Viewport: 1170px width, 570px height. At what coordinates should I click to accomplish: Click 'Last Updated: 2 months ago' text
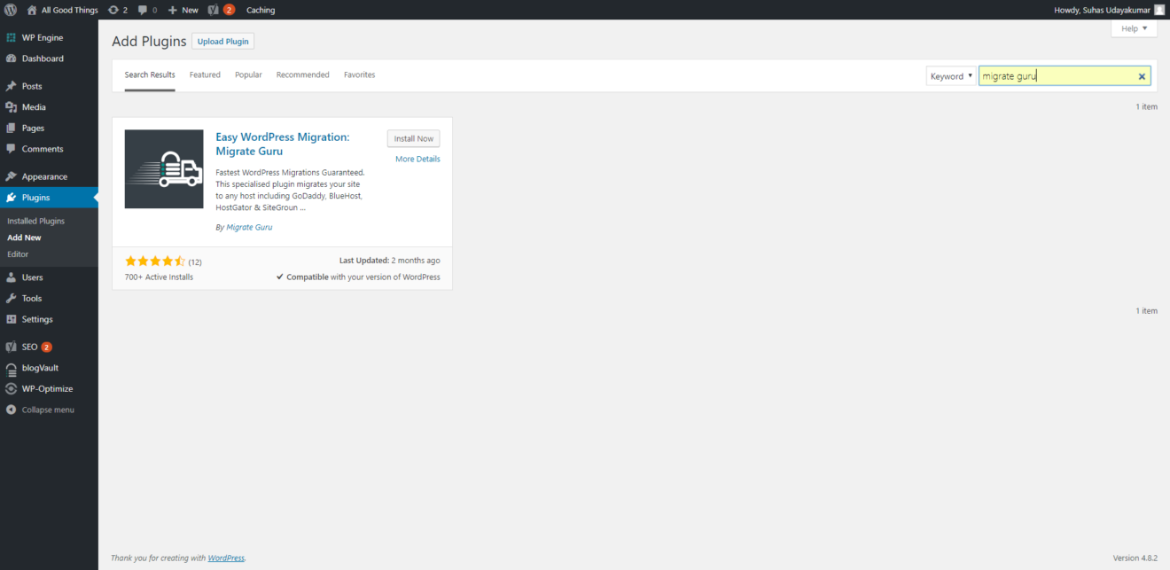(390, 261)
